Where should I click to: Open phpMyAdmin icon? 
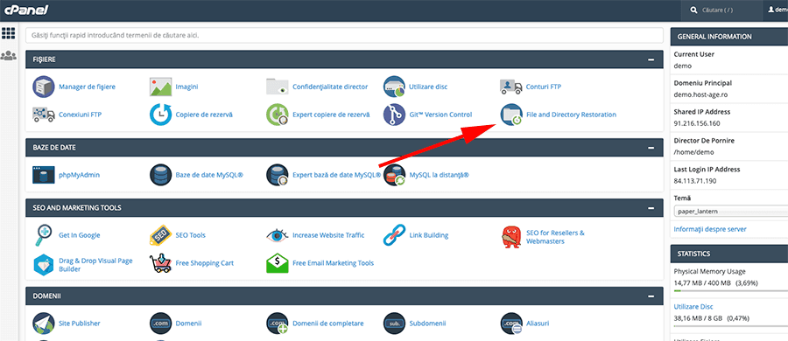pyautogui.click(x=44, y=175)
